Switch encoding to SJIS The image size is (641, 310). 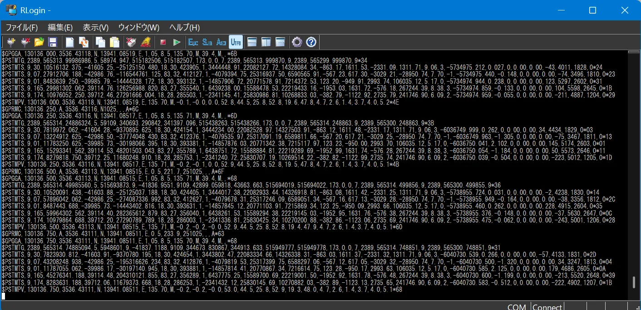(x=207, y=42)
